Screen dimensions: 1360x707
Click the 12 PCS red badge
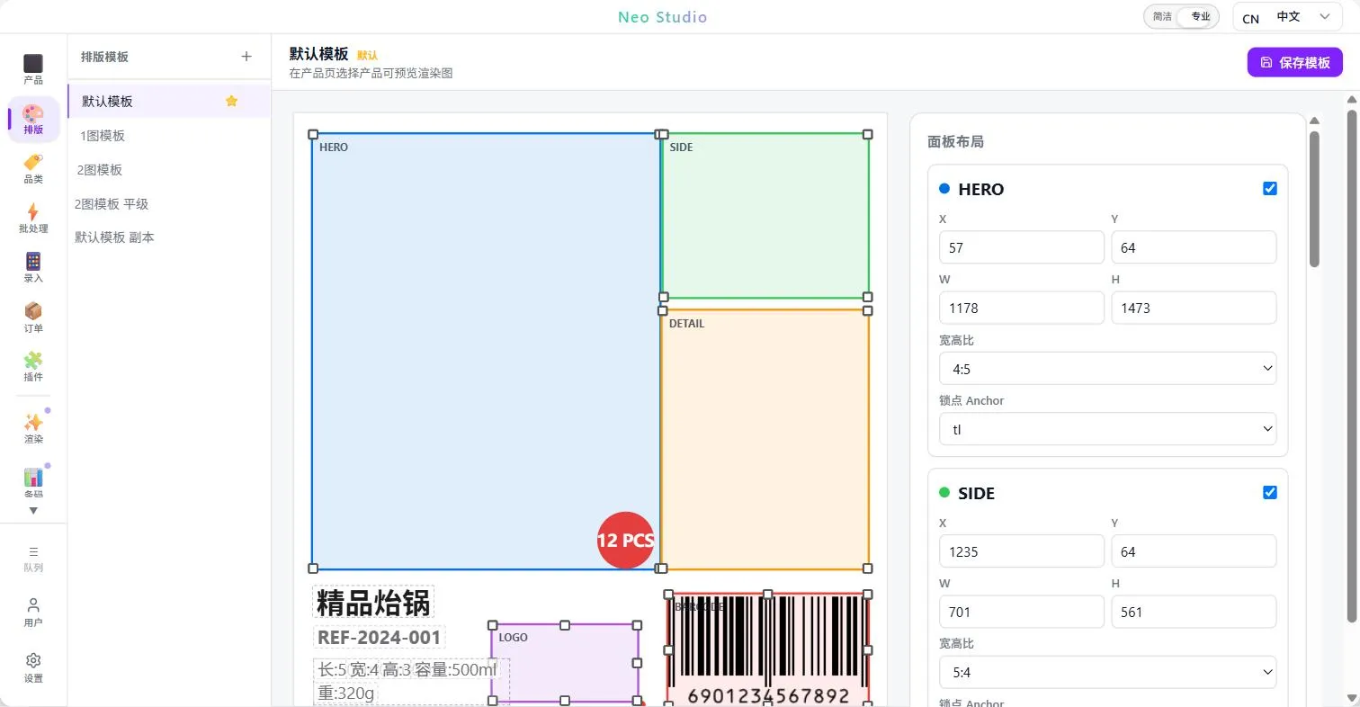click(x=625, y=541)
